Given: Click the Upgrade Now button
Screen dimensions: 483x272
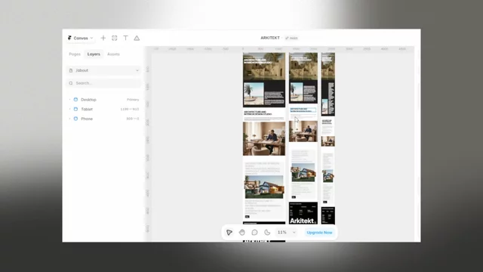Looking at the screenshot, I should 319,232.
